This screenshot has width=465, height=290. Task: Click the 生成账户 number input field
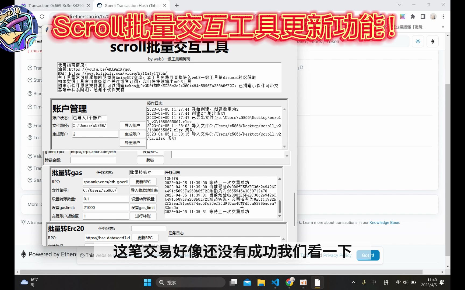coord(95,134)
